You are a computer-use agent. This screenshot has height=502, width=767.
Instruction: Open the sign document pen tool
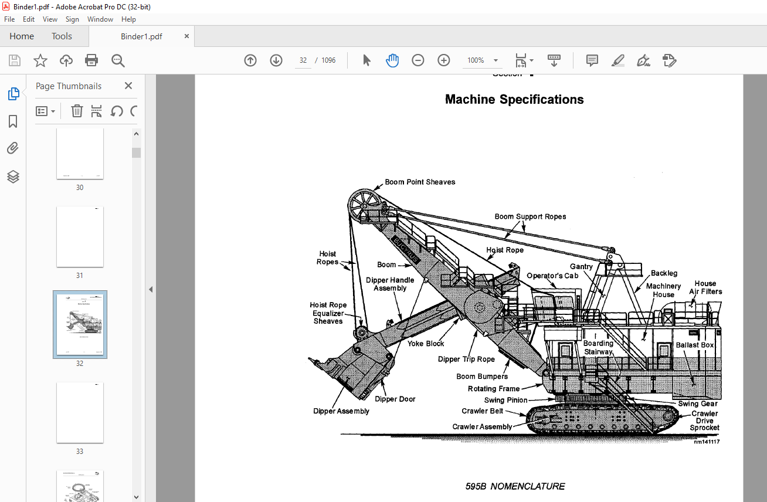(643, 60)
